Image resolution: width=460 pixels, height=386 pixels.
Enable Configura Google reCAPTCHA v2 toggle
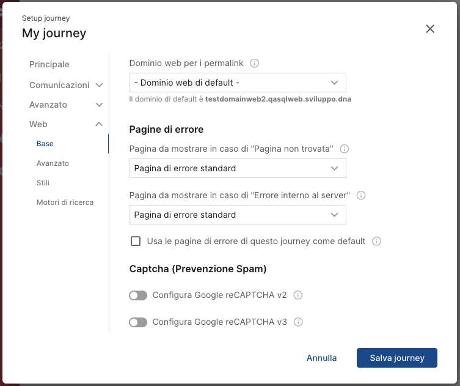138,295
